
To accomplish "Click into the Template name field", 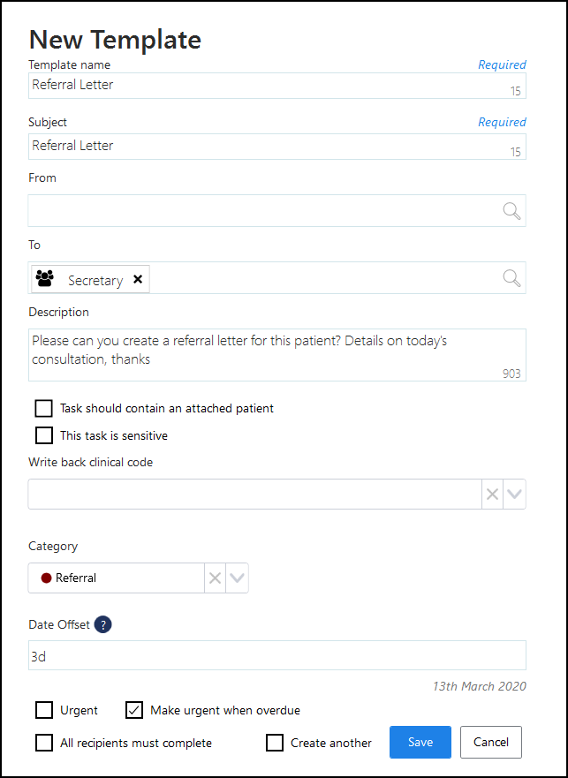I will [x=265, y=85].
